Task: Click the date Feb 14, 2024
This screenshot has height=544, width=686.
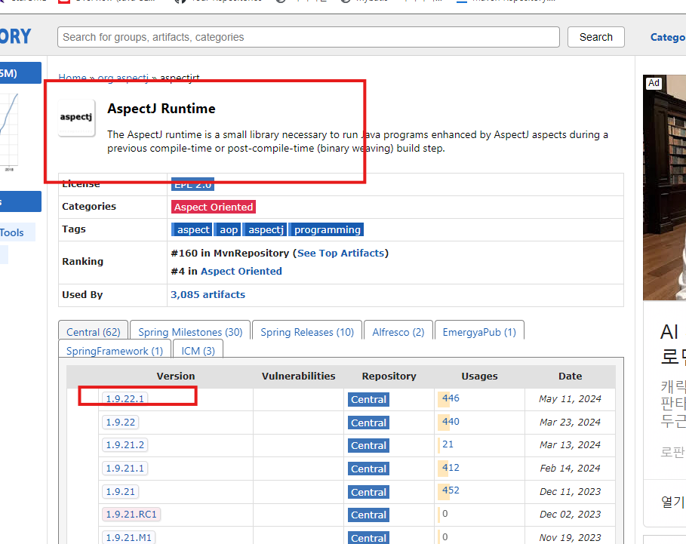Action: coord(570,469)
